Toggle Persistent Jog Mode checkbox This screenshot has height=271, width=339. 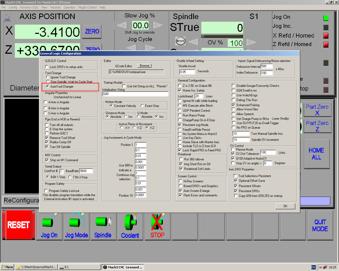pyautogui.click(x=180, y=125)
